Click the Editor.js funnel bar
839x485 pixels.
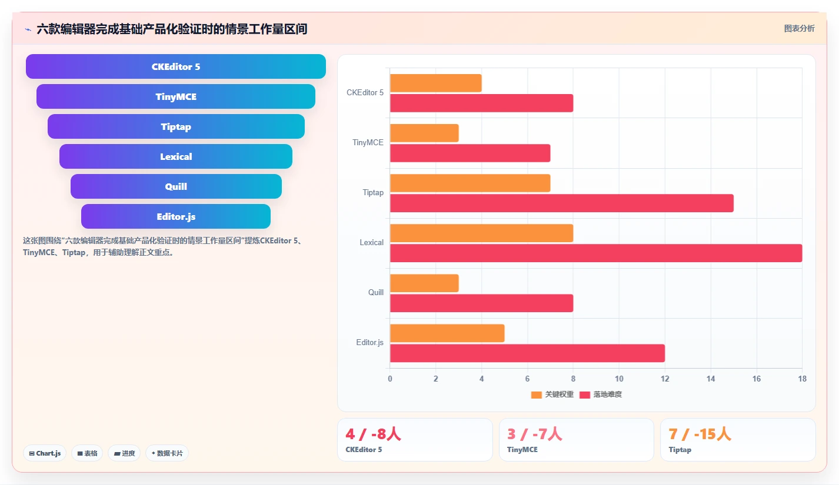coord(176,216)
